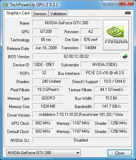Click the Release Date label
Viewport: 136px width, 160px height.
click(x=18, y=49)
